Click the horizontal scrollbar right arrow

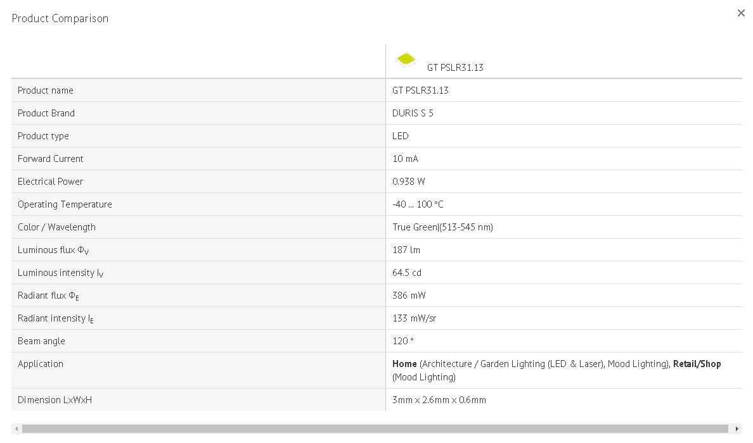click(737, 428)
